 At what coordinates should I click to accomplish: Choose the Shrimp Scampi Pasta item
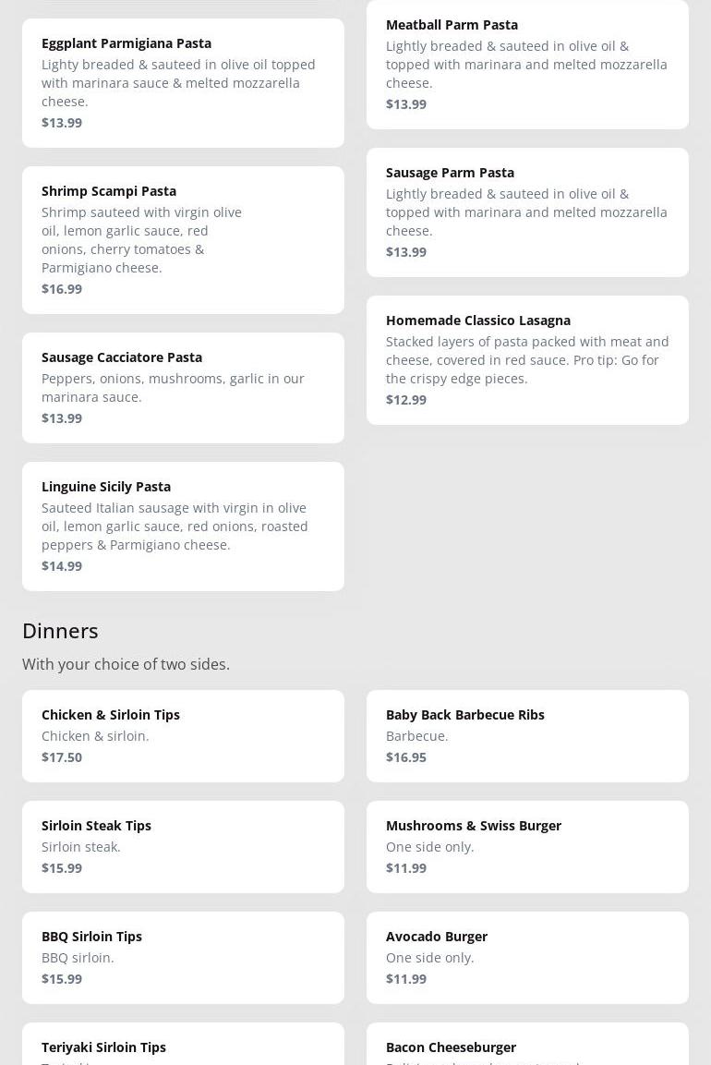tap(183, 239)
